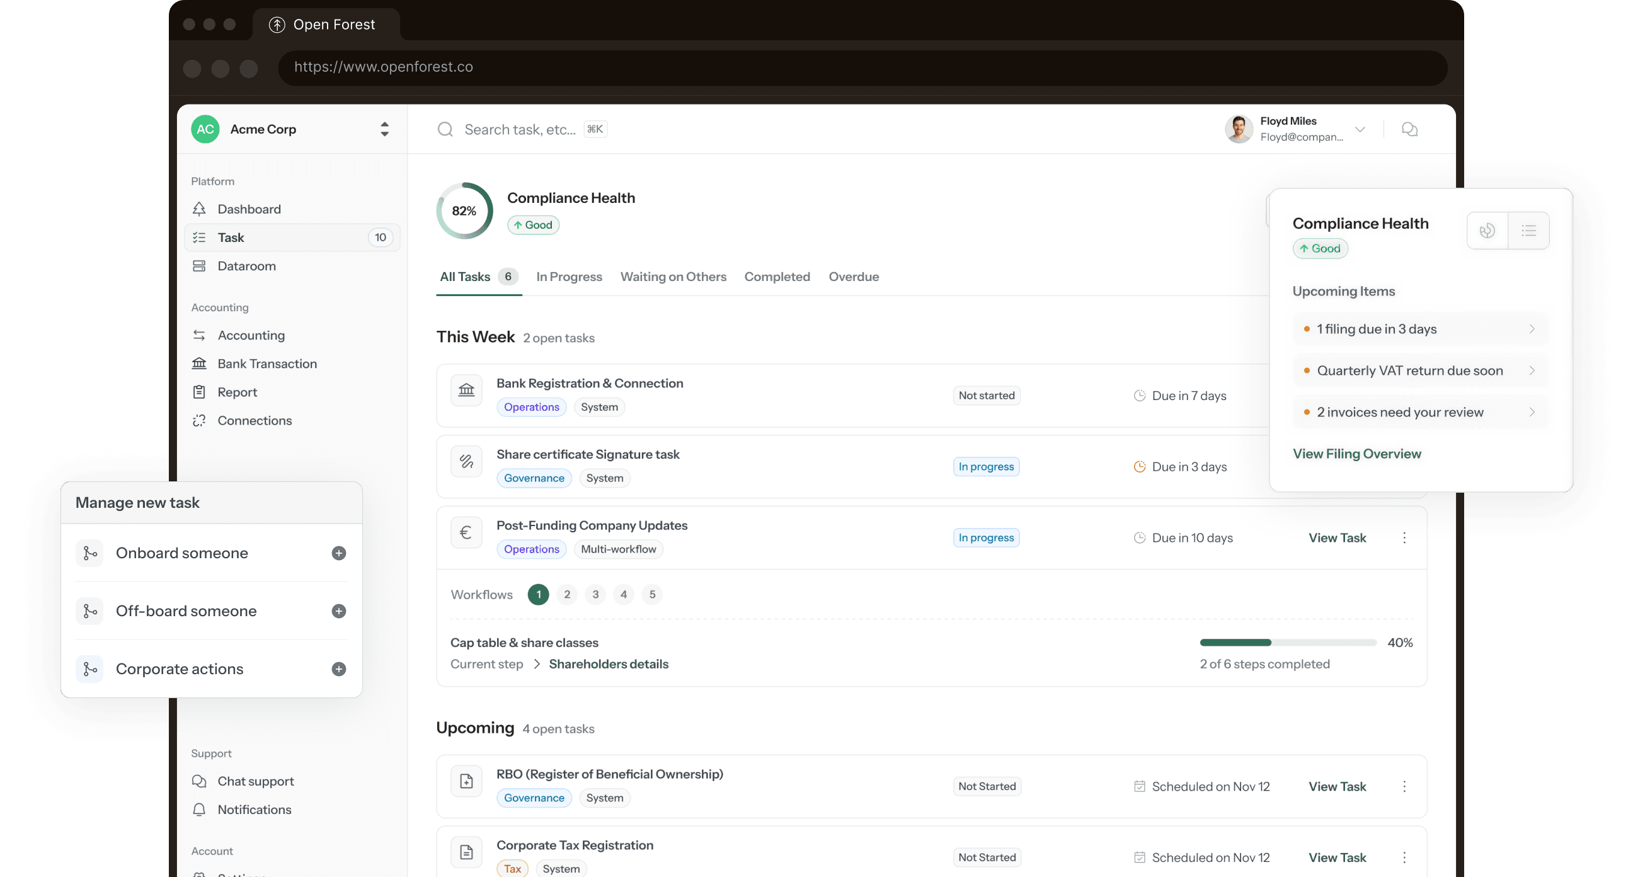Image resolution: width=1633 pixels, height=877 pixels.
Task: Select workflow step 2
Action: 567,594
